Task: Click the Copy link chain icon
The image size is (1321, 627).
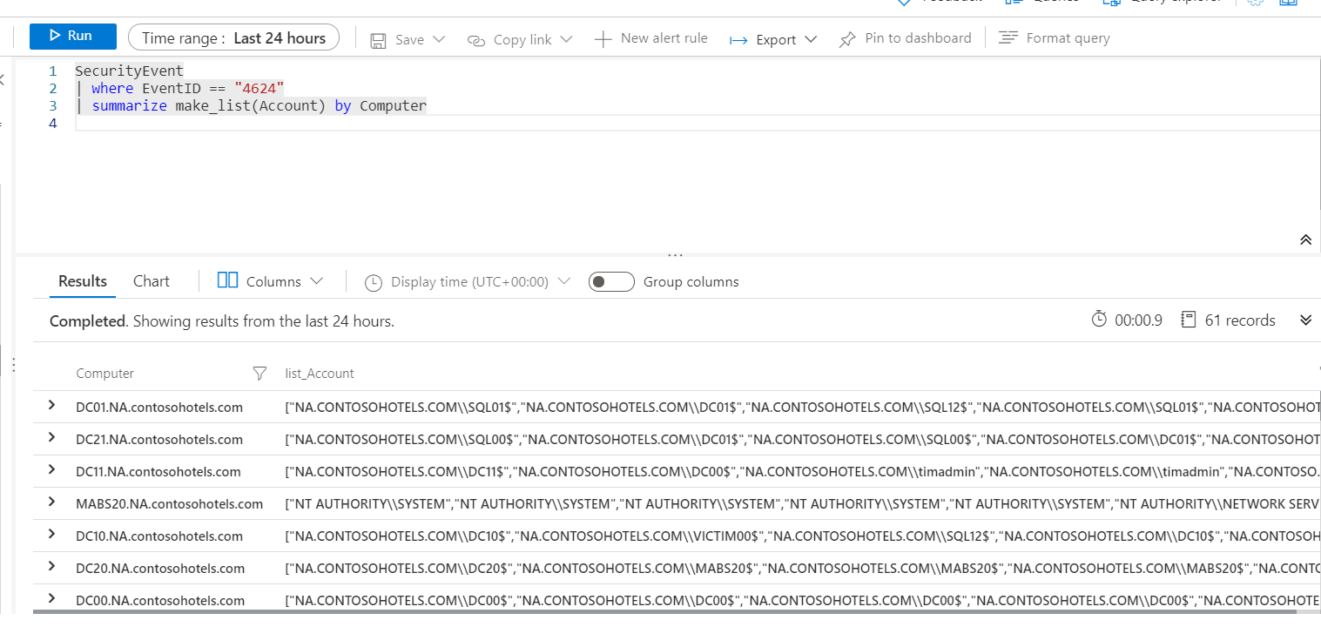Action: tap(475, 40)
